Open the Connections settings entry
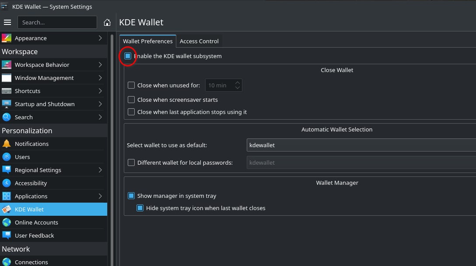Image resolution: width=476 pixels, height=266 pixels. click(53, 262)
